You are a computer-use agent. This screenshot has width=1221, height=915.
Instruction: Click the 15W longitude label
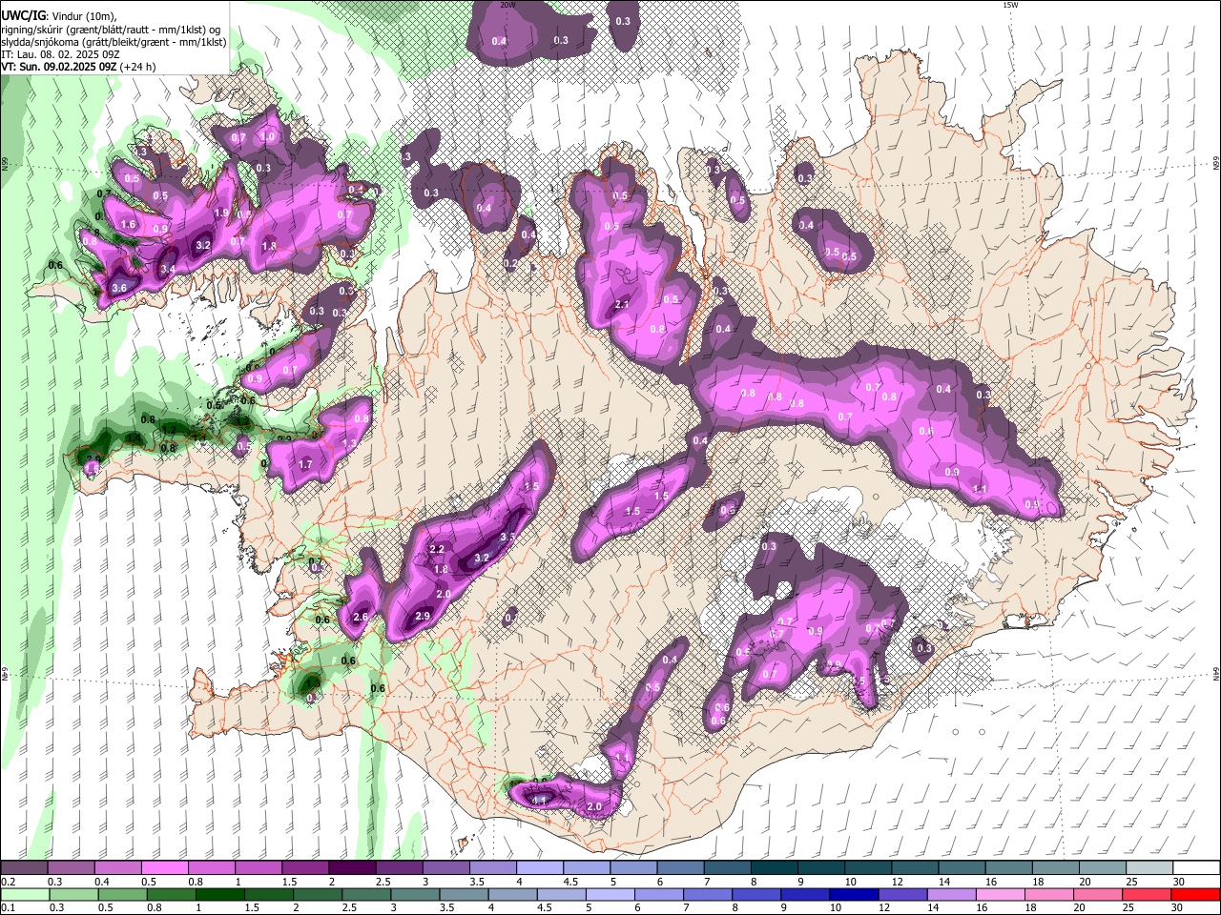[1010, 6]
